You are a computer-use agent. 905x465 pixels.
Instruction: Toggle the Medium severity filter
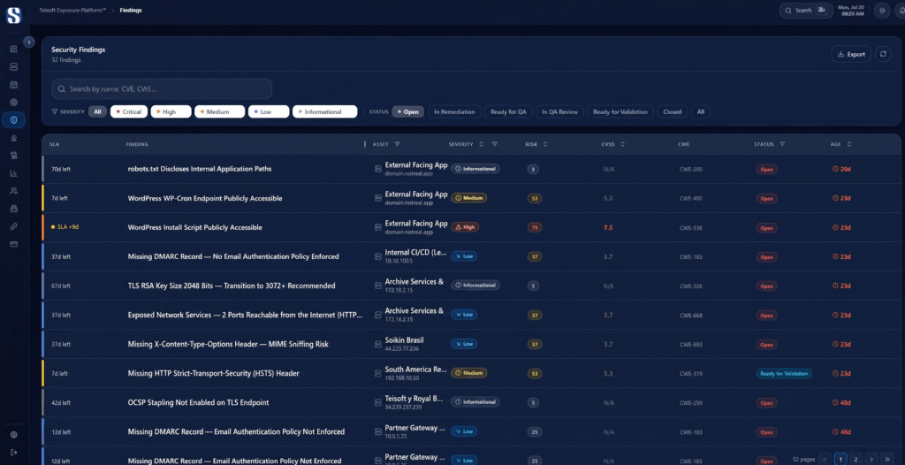click(219, 112)
